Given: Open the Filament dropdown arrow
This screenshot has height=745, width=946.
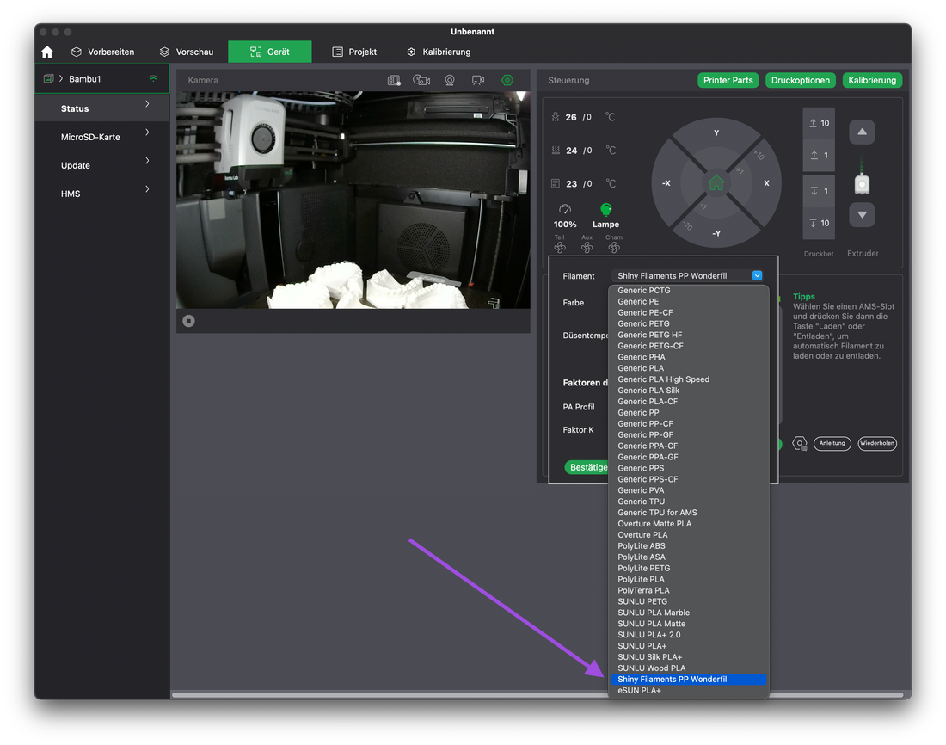Looking at the screenshot, I should (757, 276).
